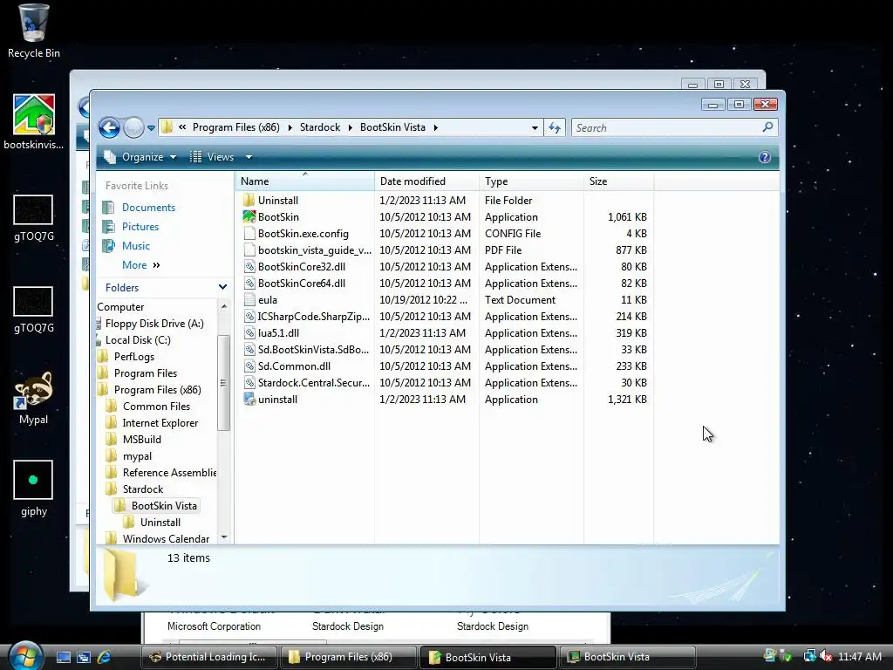
Task: Open Documents favorite link
Action: pyautogui.click(x=148, y=208)
